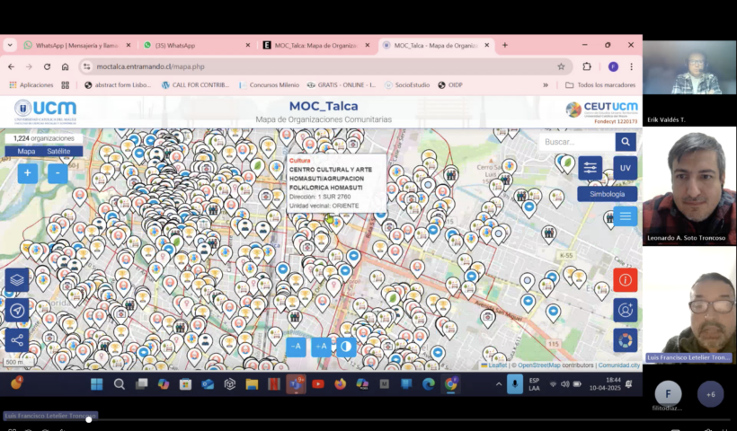Open the filter sliders panel
This screenshot has height=431, width=737.
coord(590,168)
